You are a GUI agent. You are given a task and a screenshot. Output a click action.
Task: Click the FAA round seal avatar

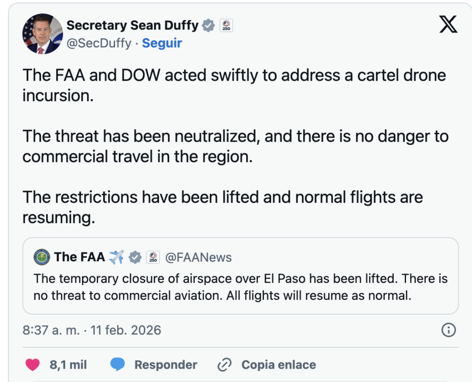coord(42,257)
